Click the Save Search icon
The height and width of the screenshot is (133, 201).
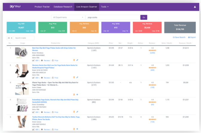point(174,37)
